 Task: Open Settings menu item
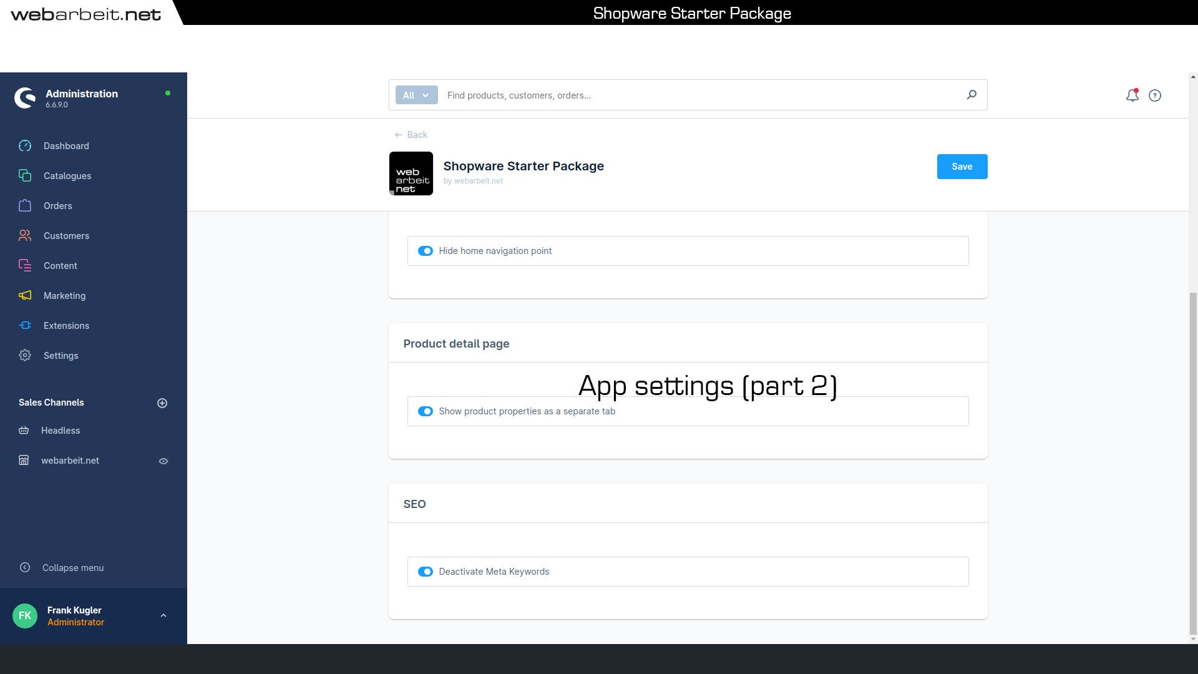pyautogui.click(x=61, y=356)
